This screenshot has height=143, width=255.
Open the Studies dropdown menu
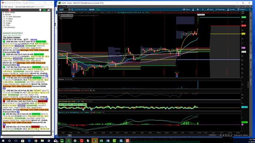(231, 10)
